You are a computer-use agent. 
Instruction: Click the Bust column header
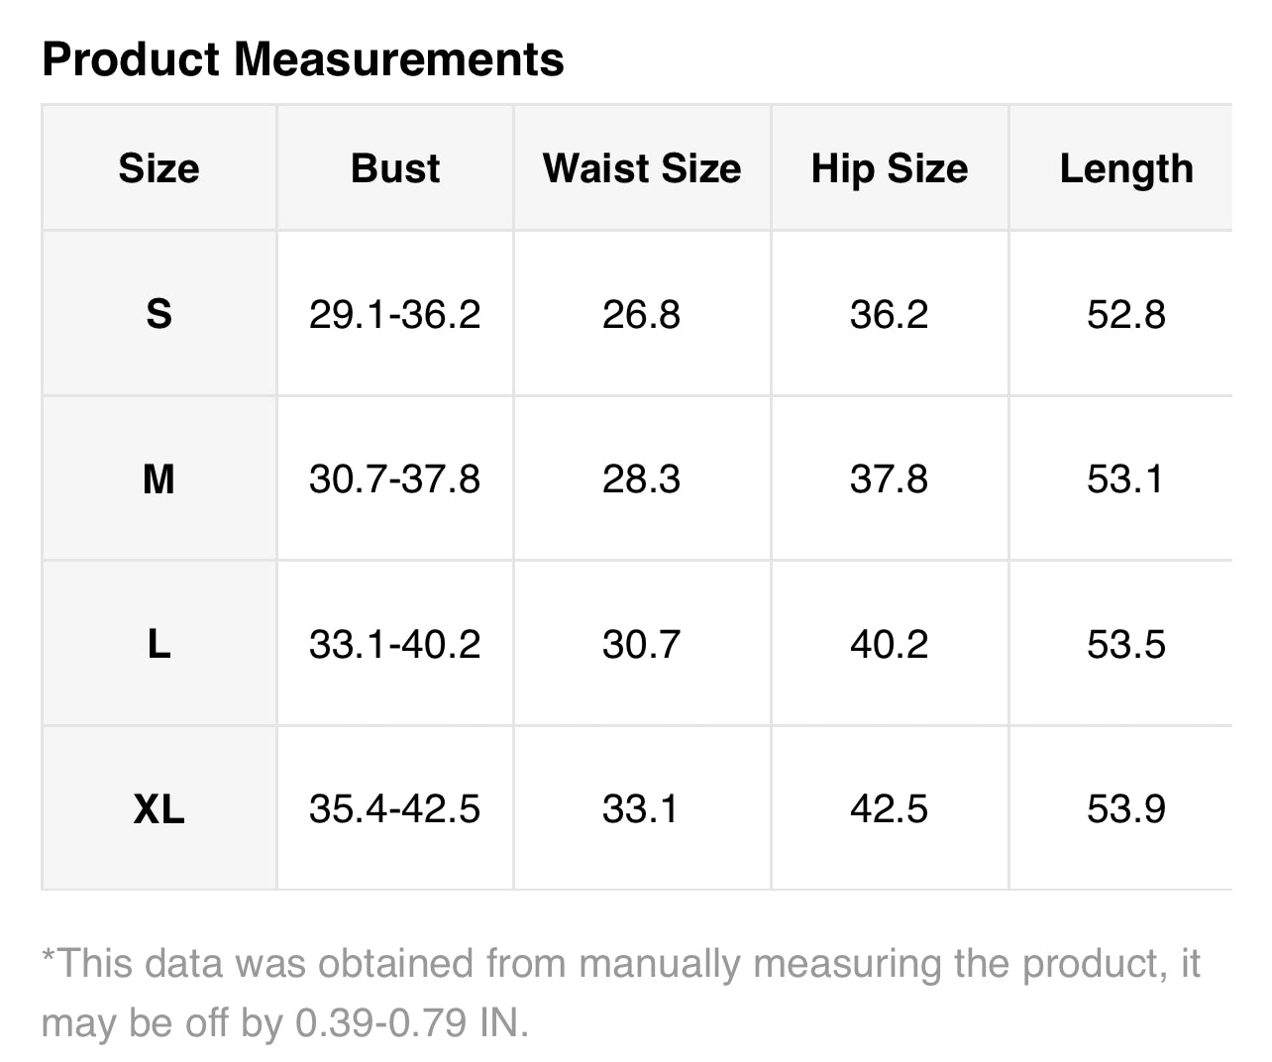click(395, 168)
